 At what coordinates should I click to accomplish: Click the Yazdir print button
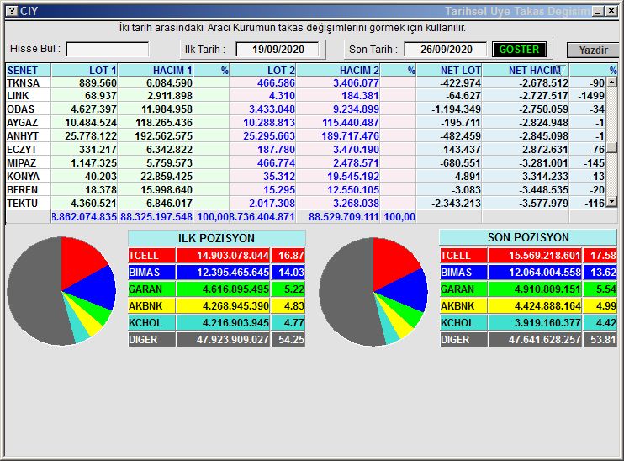click(x=593, y=50)
